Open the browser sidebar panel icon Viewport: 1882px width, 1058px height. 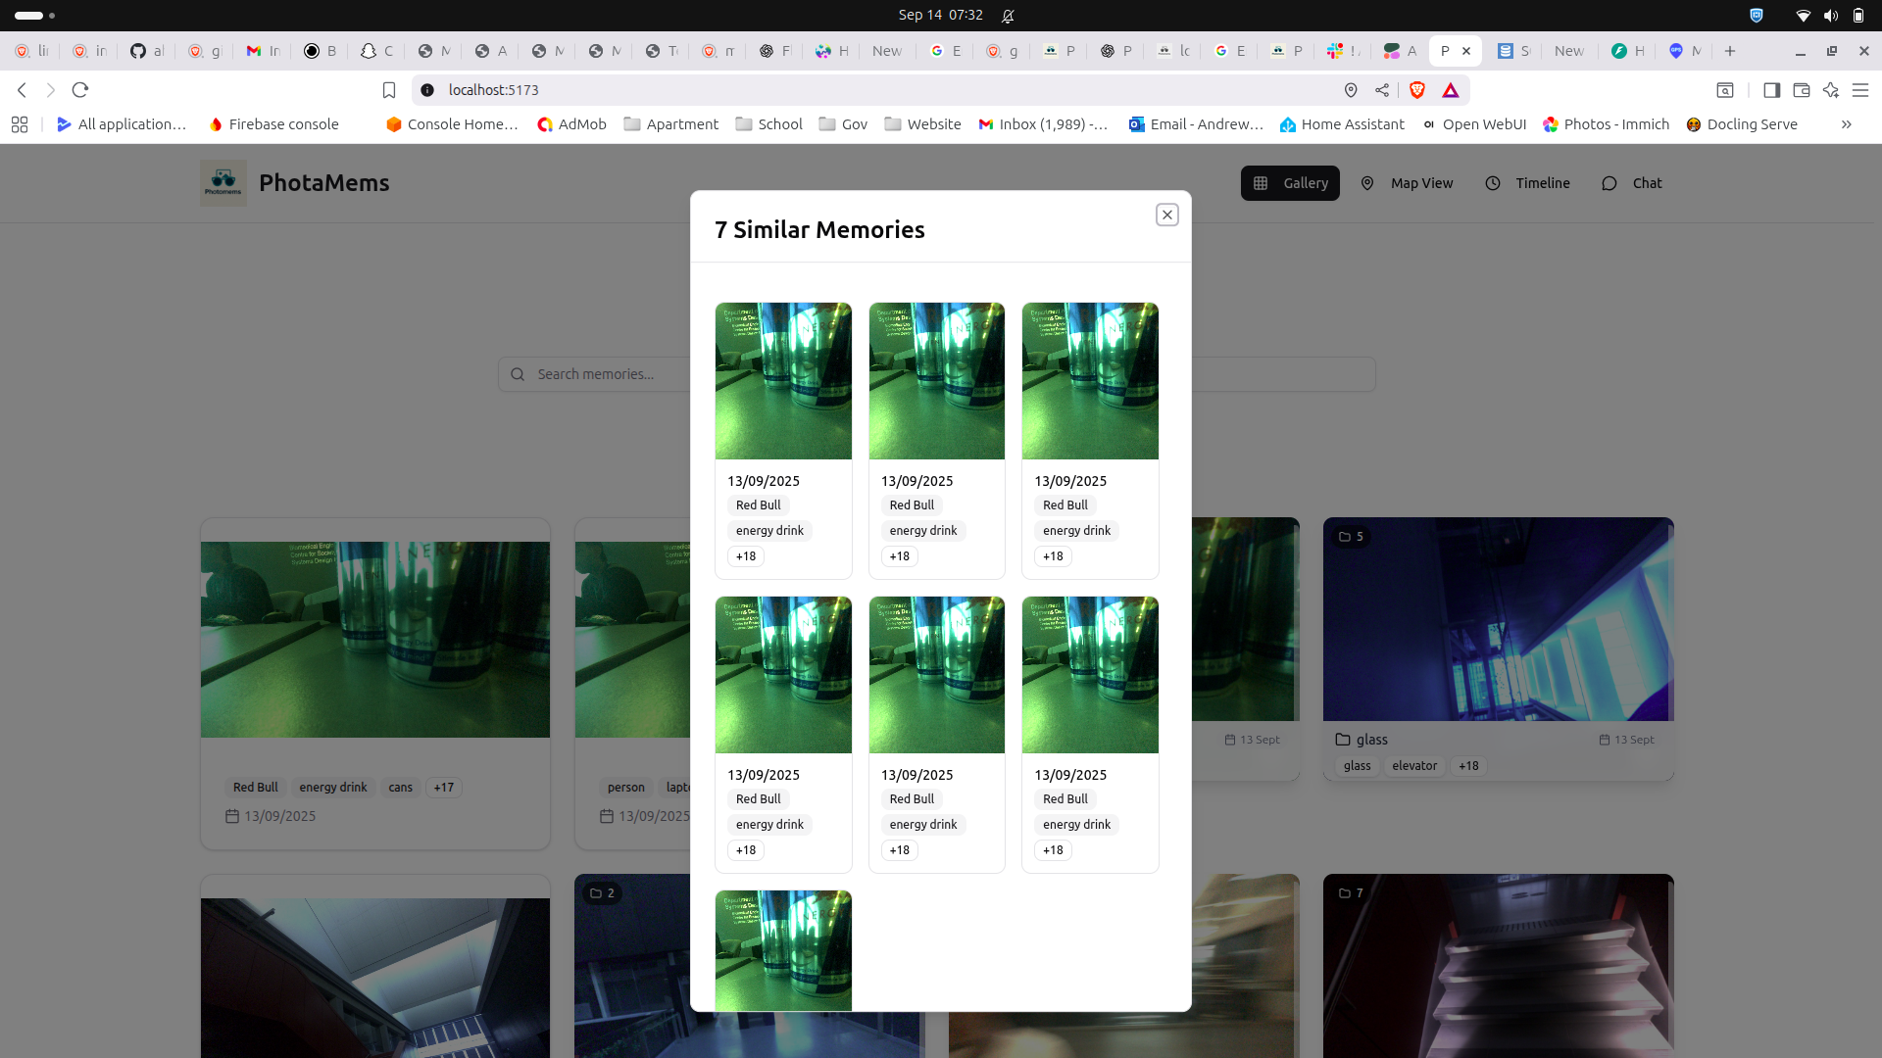tap(1771, 90)
